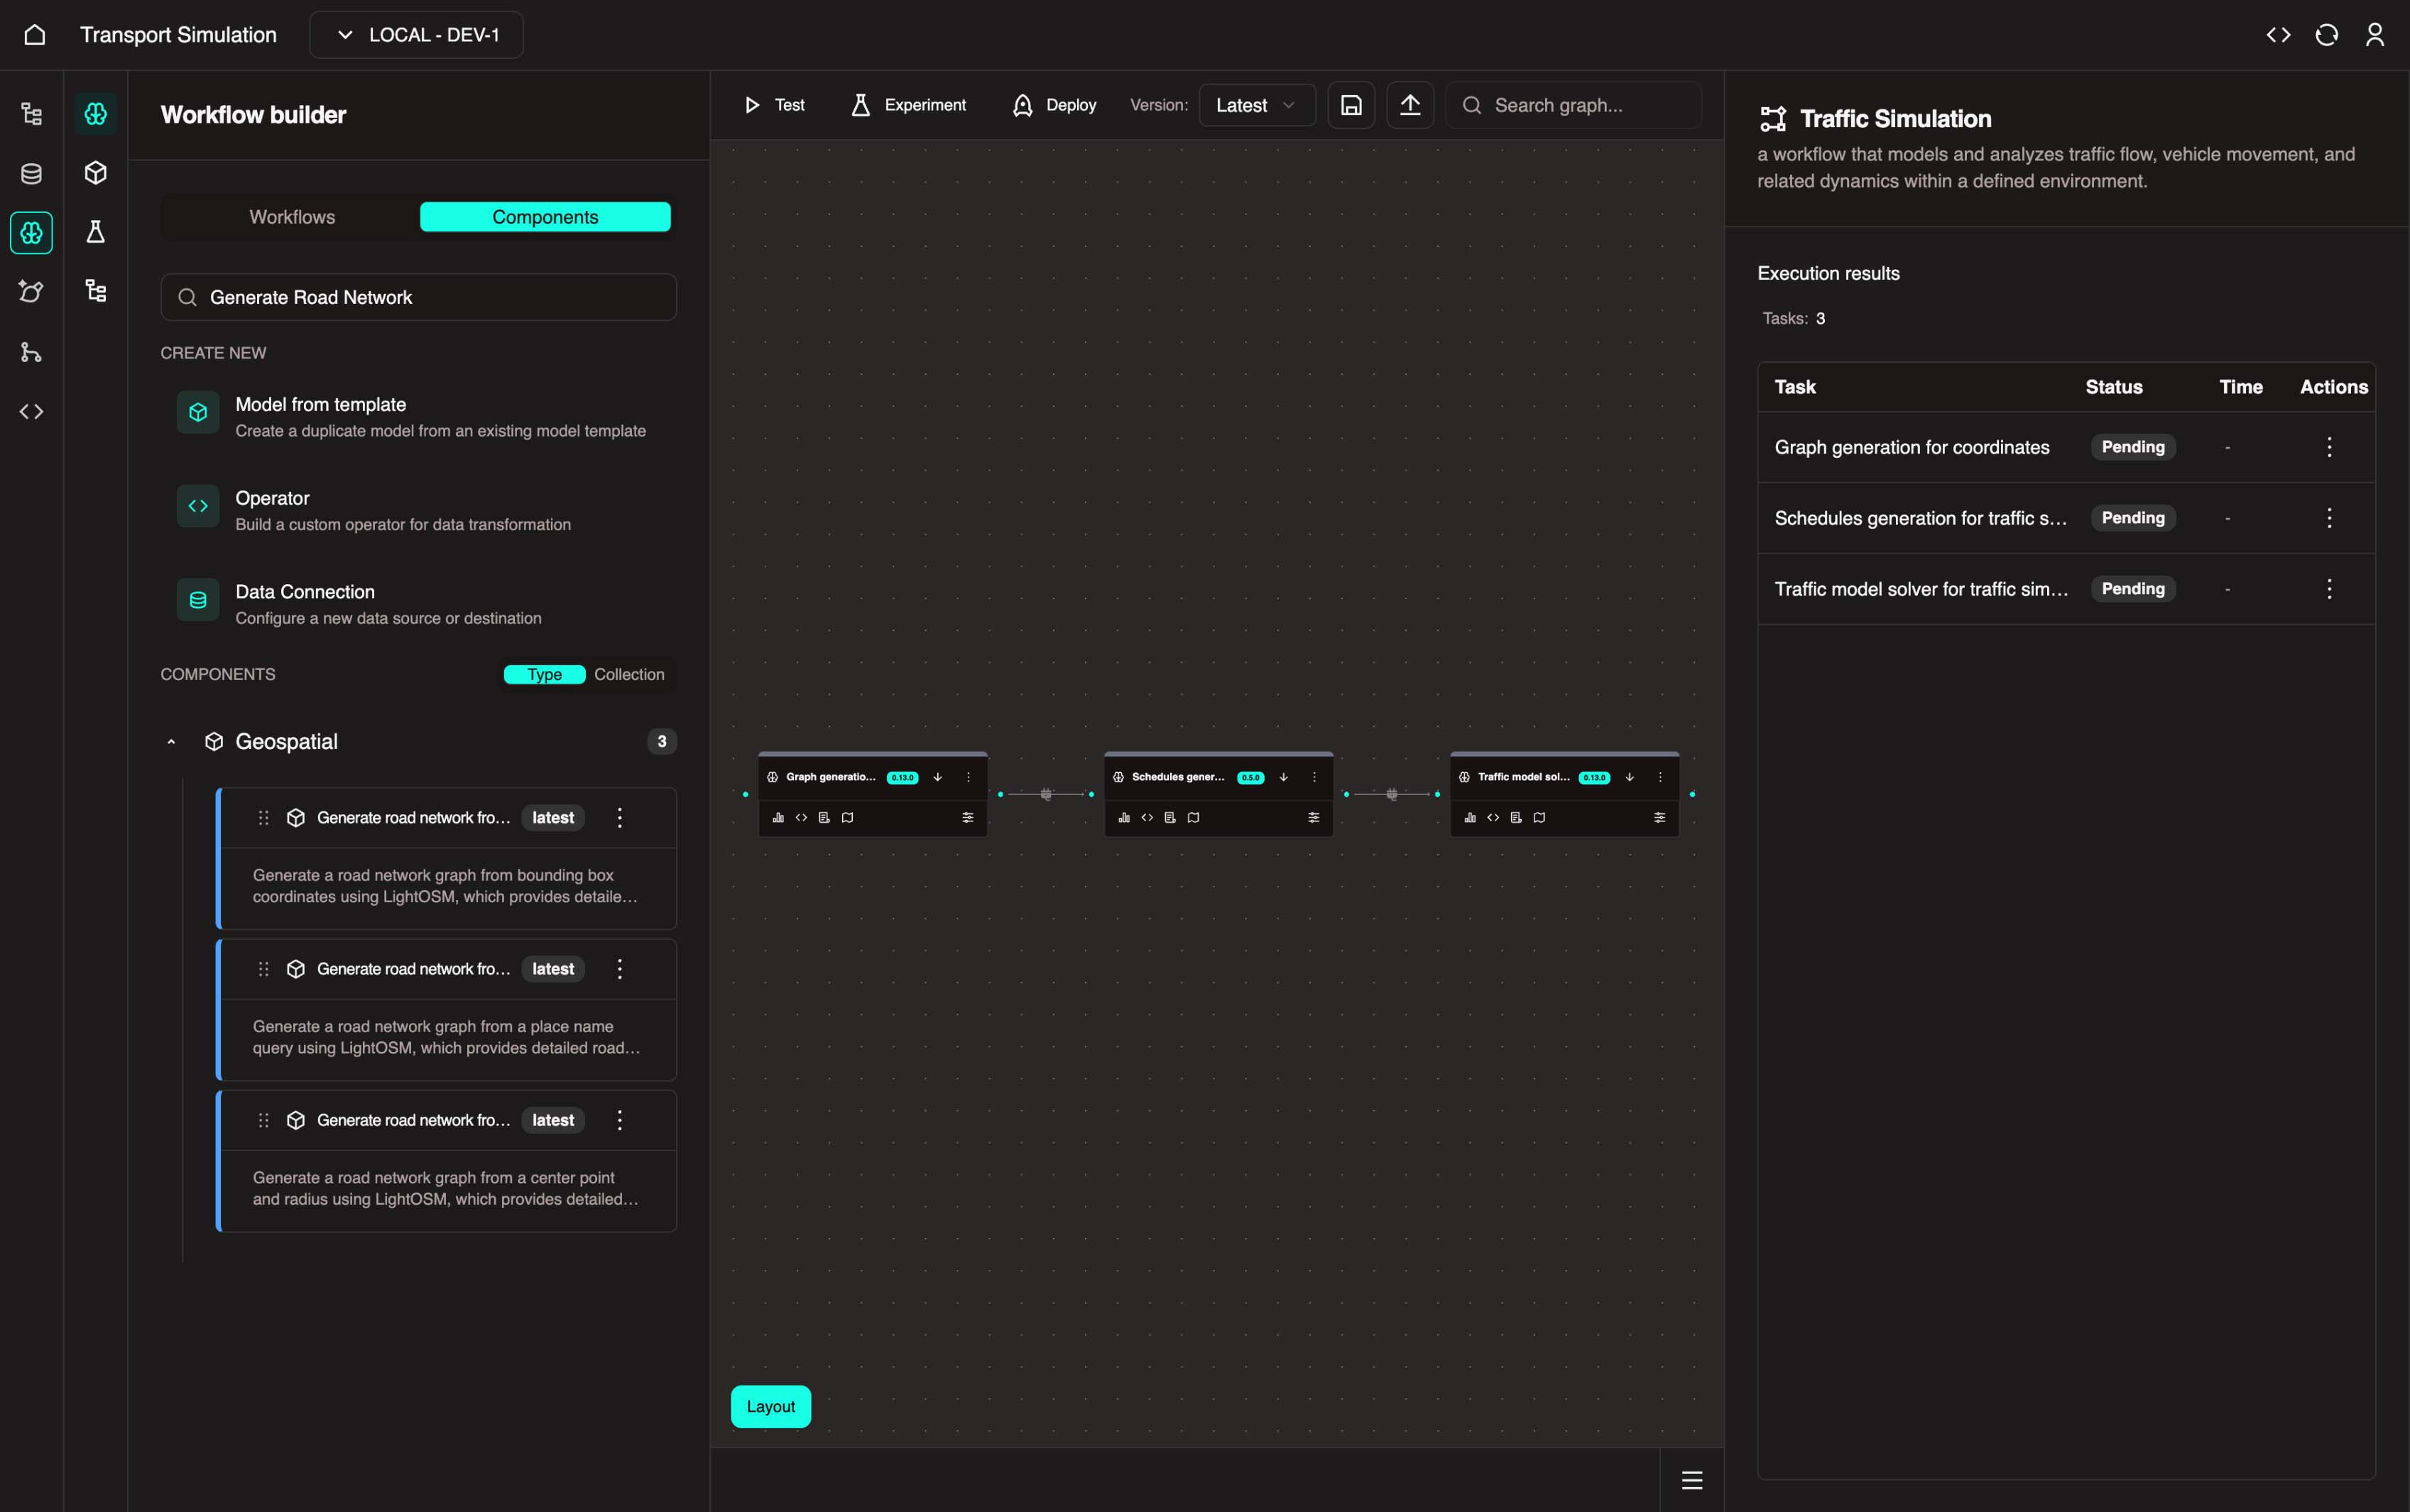
Task: Open actions menu for Schedules generation task
Action: pos(2329,518)
